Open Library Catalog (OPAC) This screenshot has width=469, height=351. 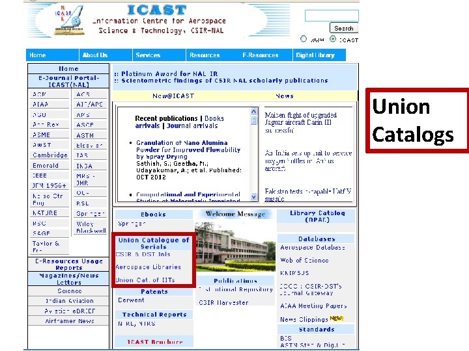(x=317, y=216)
